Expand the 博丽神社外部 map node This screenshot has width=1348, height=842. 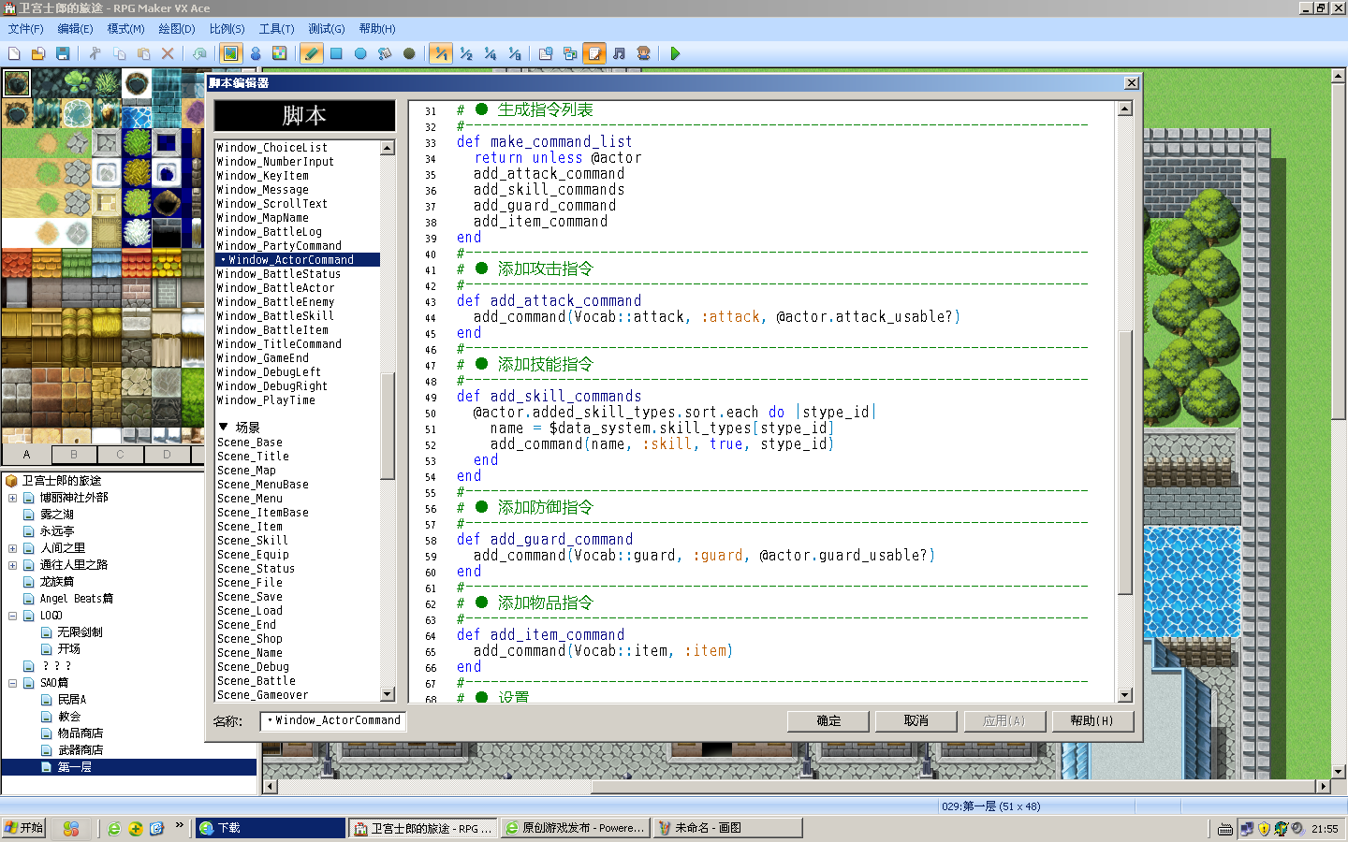[x=12, y=498]
